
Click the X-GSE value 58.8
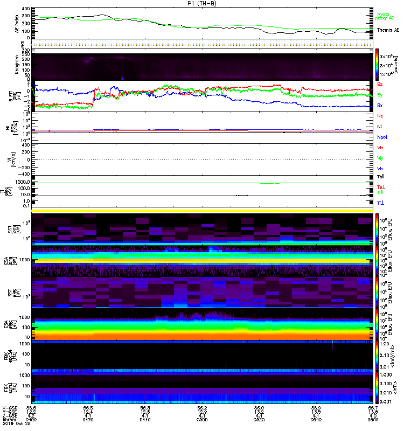coord(31,408)
